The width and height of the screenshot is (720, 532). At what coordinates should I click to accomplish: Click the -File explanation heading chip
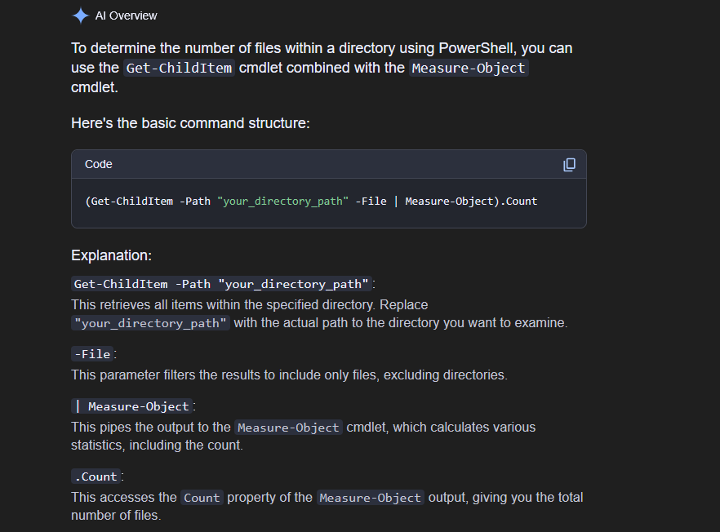pyautogui.click(x=92, y=354)
